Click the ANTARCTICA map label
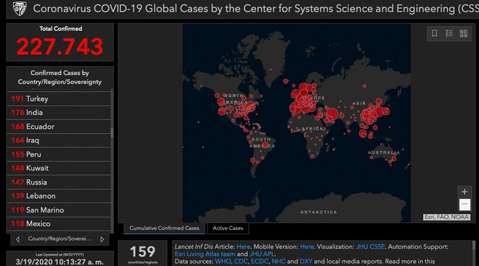Viewport: 479px width, 266px height. [x=319, y=212]
